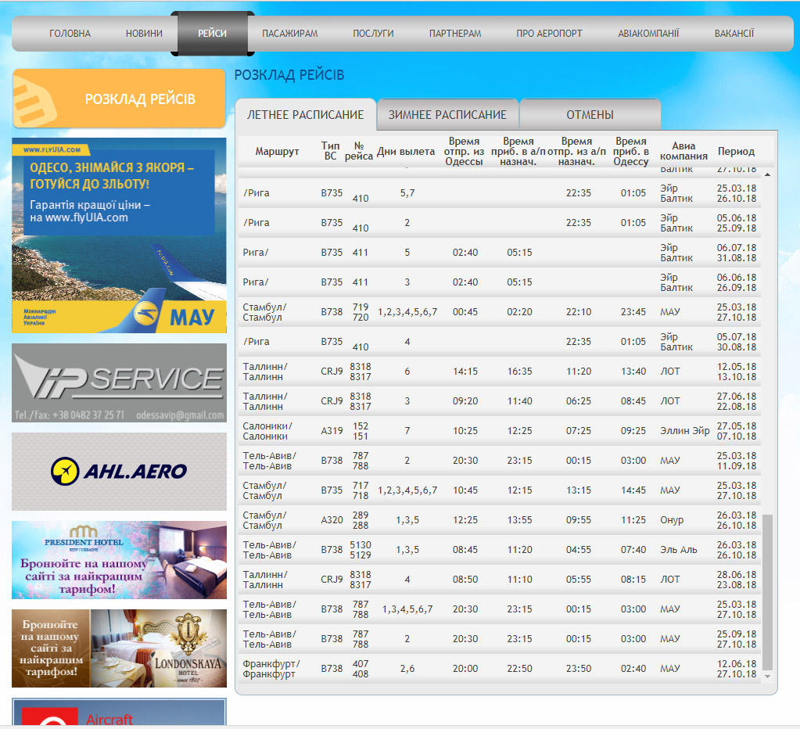
Task: Open the АВІАКОМПАНІЇ menu item
Action: tap(648, 33)
